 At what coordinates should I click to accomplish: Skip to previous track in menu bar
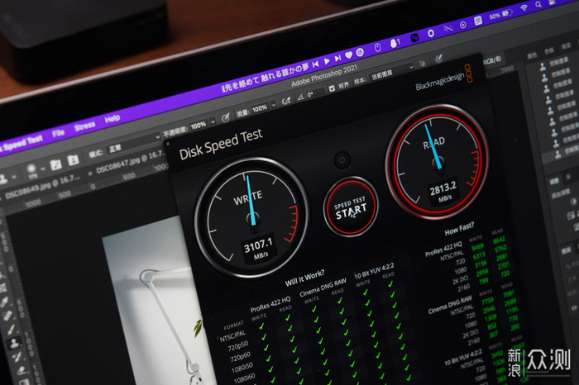pyautogui.click(x=315, y=64)
